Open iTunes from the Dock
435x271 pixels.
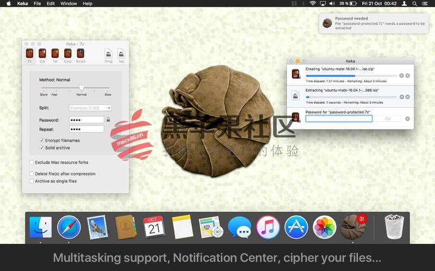click(268, 227)
